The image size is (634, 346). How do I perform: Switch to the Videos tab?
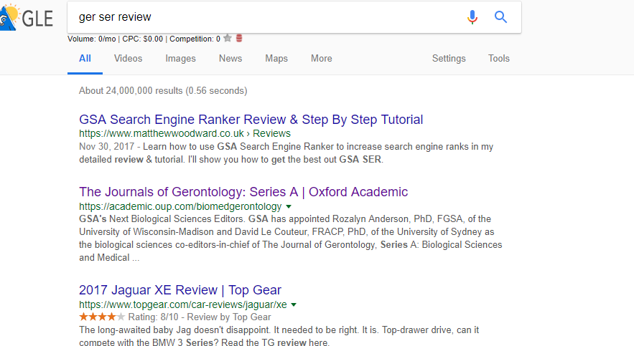pyautogui.click(x=129, y=59)
